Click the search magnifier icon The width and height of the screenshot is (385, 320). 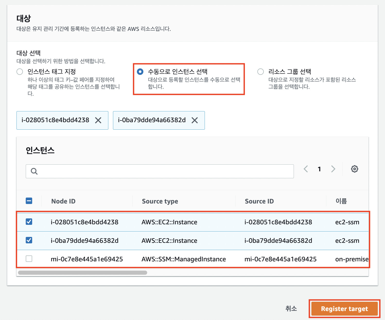pyautogui.click(x=34, y=171)
